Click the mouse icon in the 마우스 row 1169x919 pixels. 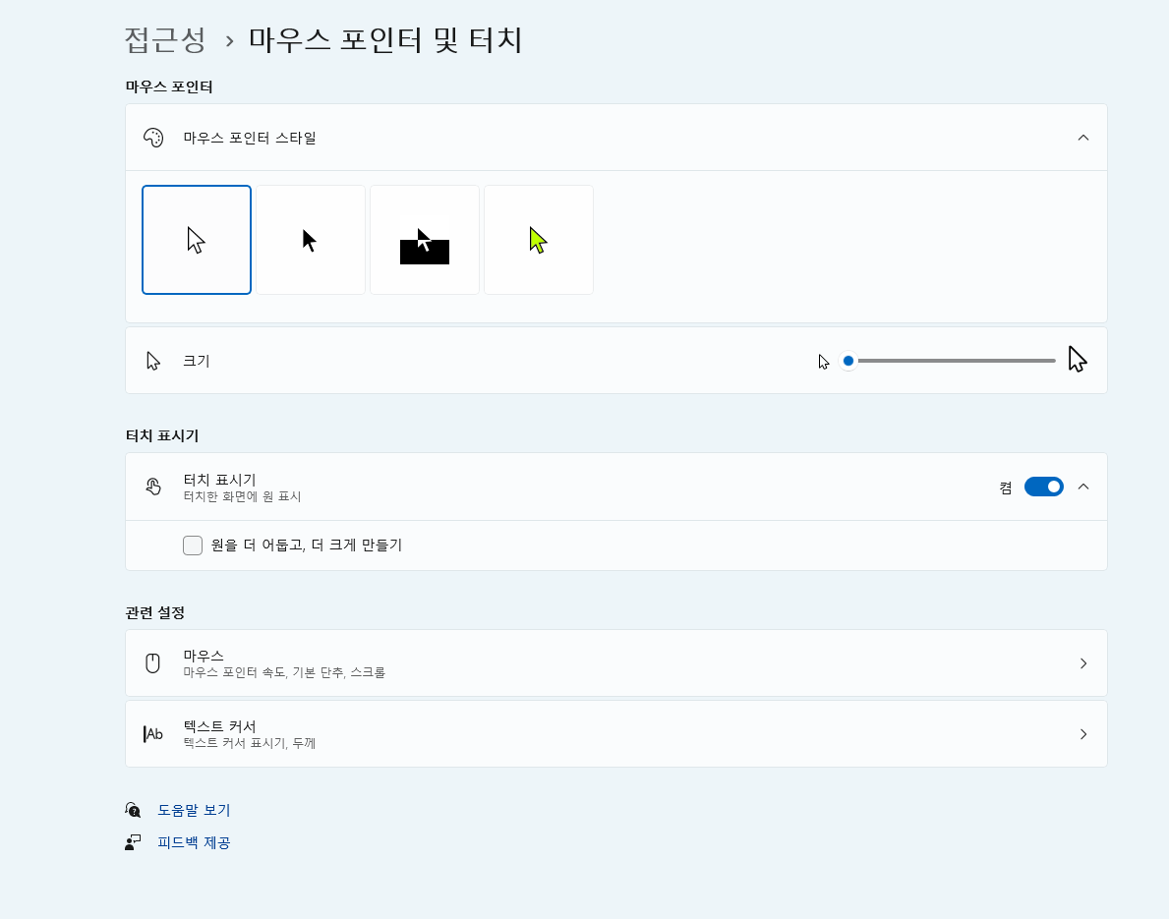point(152,662)
